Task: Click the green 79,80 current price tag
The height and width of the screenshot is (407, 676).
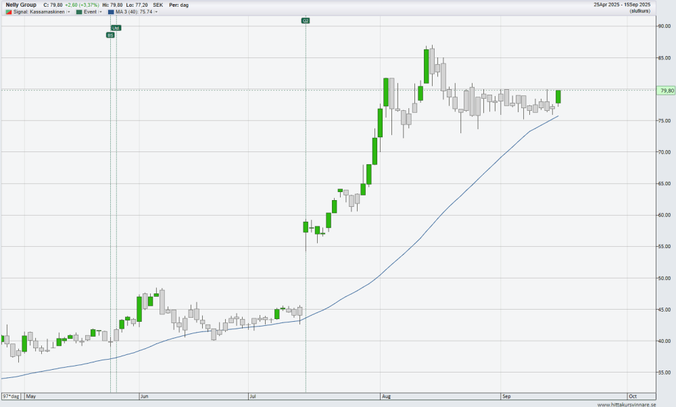Action: 667,91
